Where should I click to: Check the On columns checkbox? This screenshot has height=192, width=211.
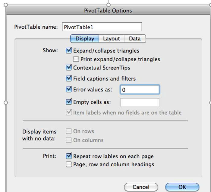coord(69,140)
